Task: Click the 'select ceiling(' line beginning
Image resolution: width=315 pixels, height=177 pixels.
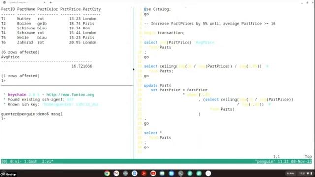Action: click(x=161, y=66)
